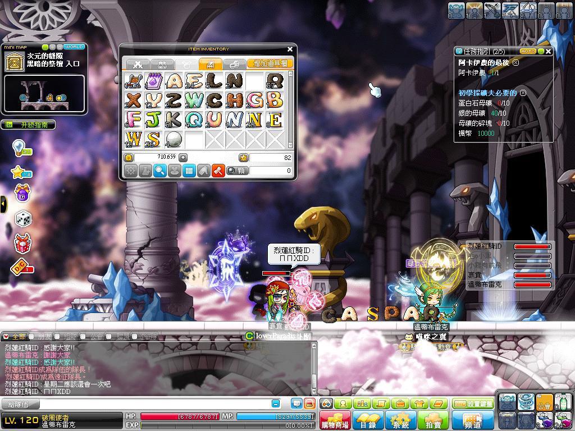Click the chat input field
This screenshot has height=431, width=575.
[x=155, y=404]
